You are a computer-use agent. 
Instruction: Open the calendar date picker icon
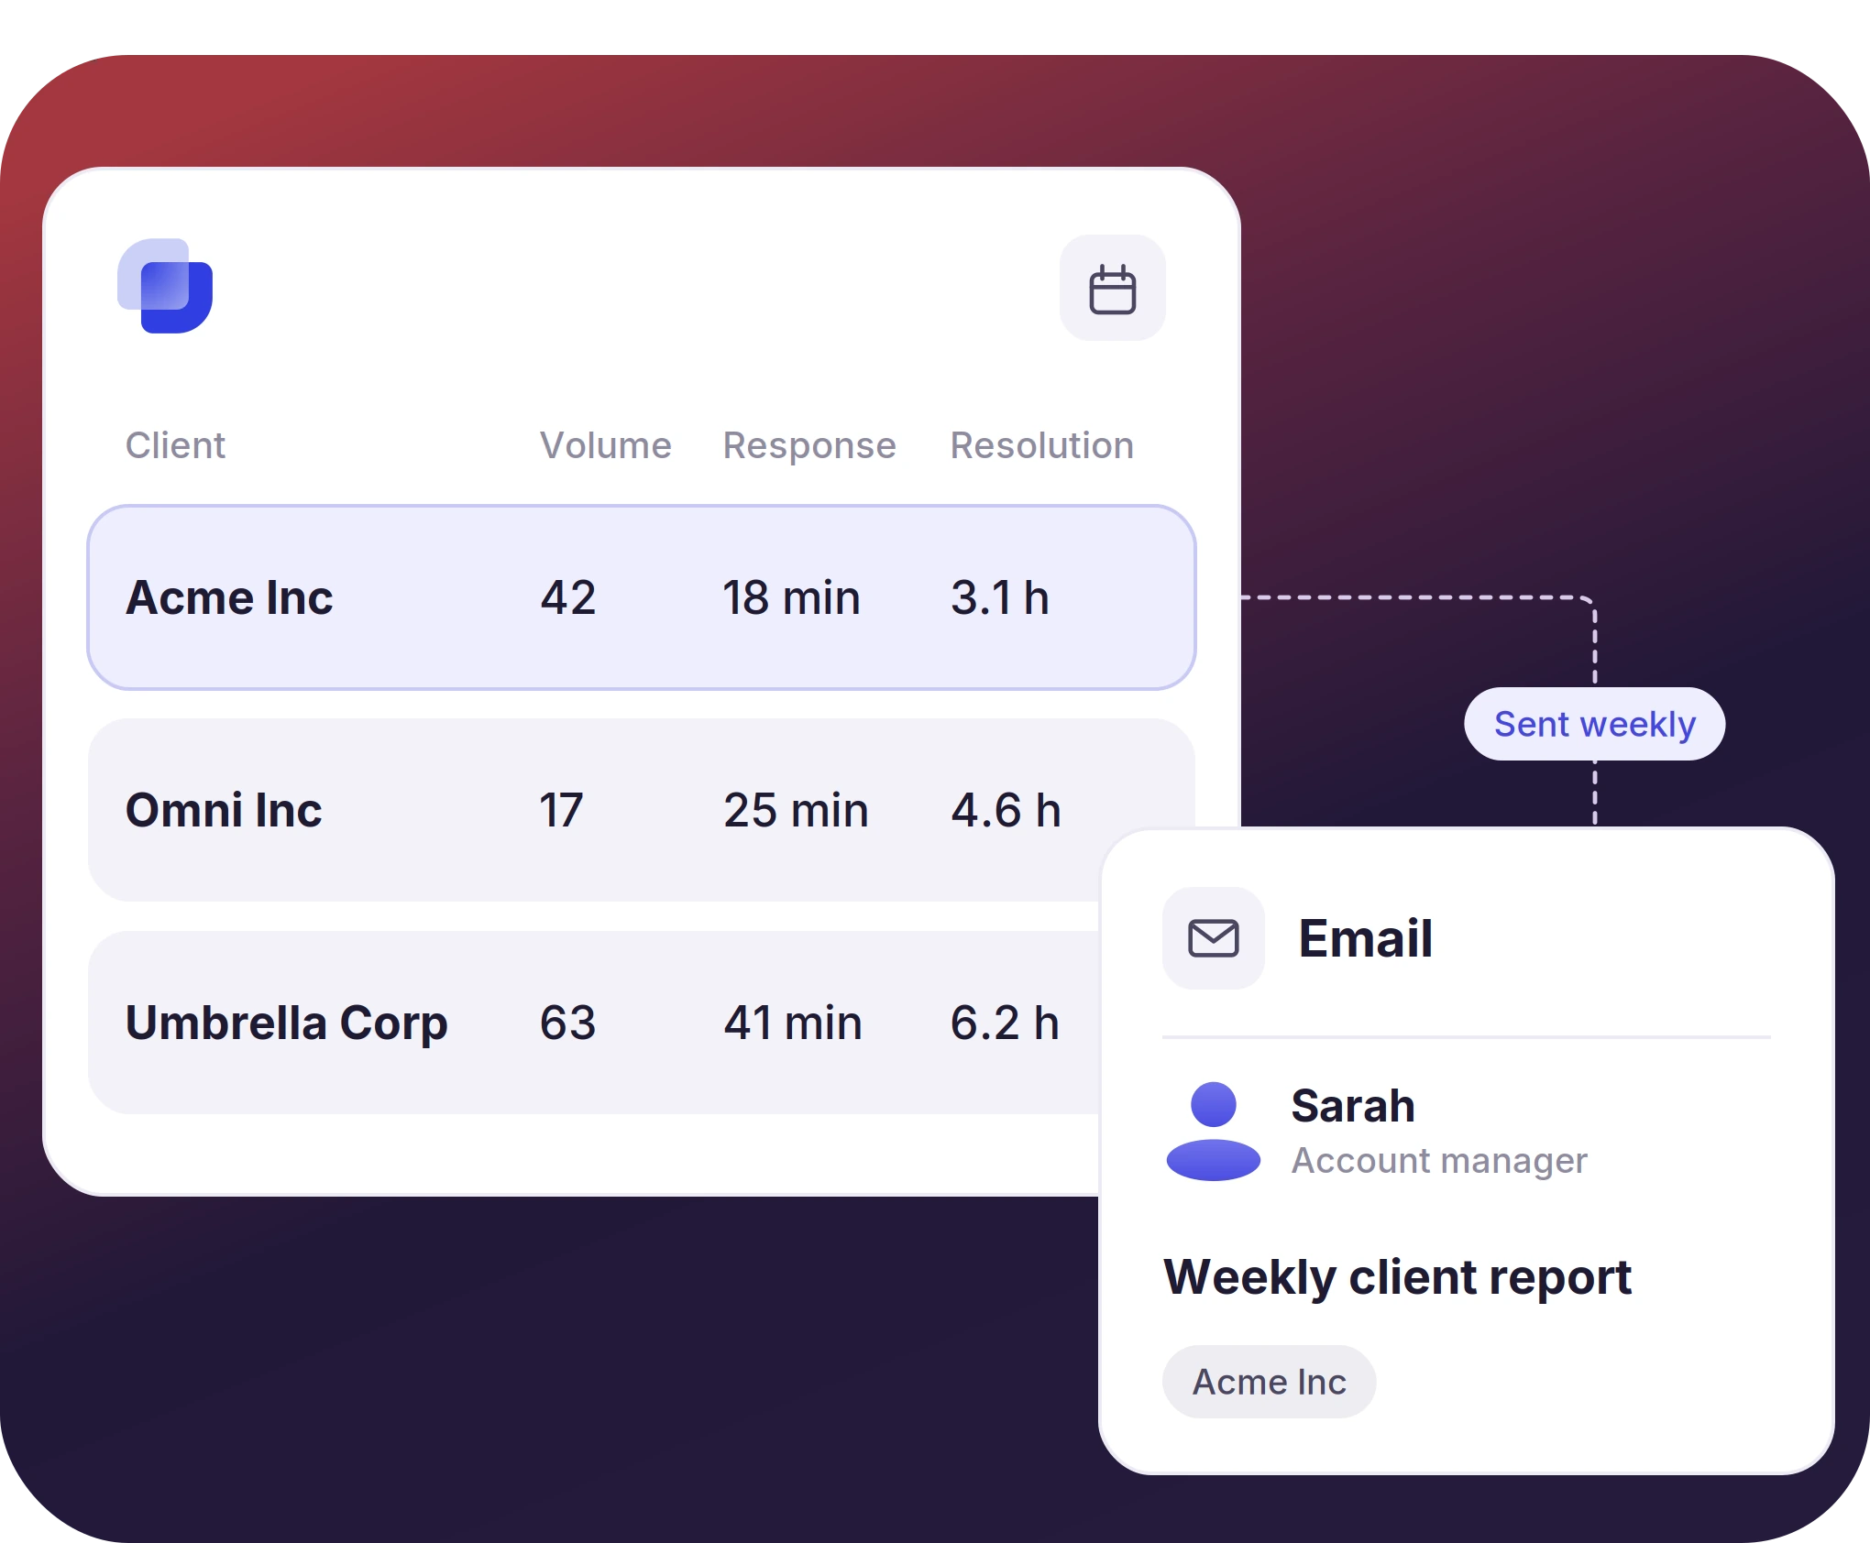tap(1112, 289)
